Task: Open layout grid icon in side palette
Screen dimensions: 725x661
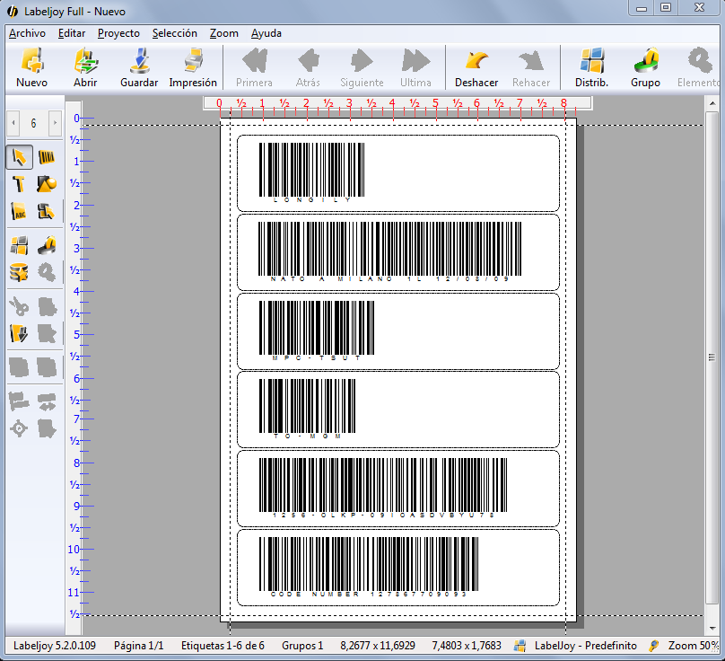Action: (x=20, y=245)
